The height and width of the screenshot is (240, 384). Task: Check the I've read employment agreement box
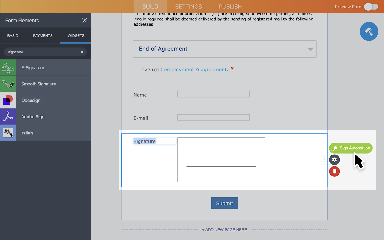135,69
